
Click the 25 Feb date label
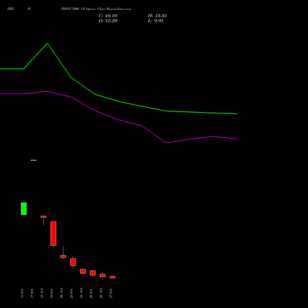click(91, 293)
